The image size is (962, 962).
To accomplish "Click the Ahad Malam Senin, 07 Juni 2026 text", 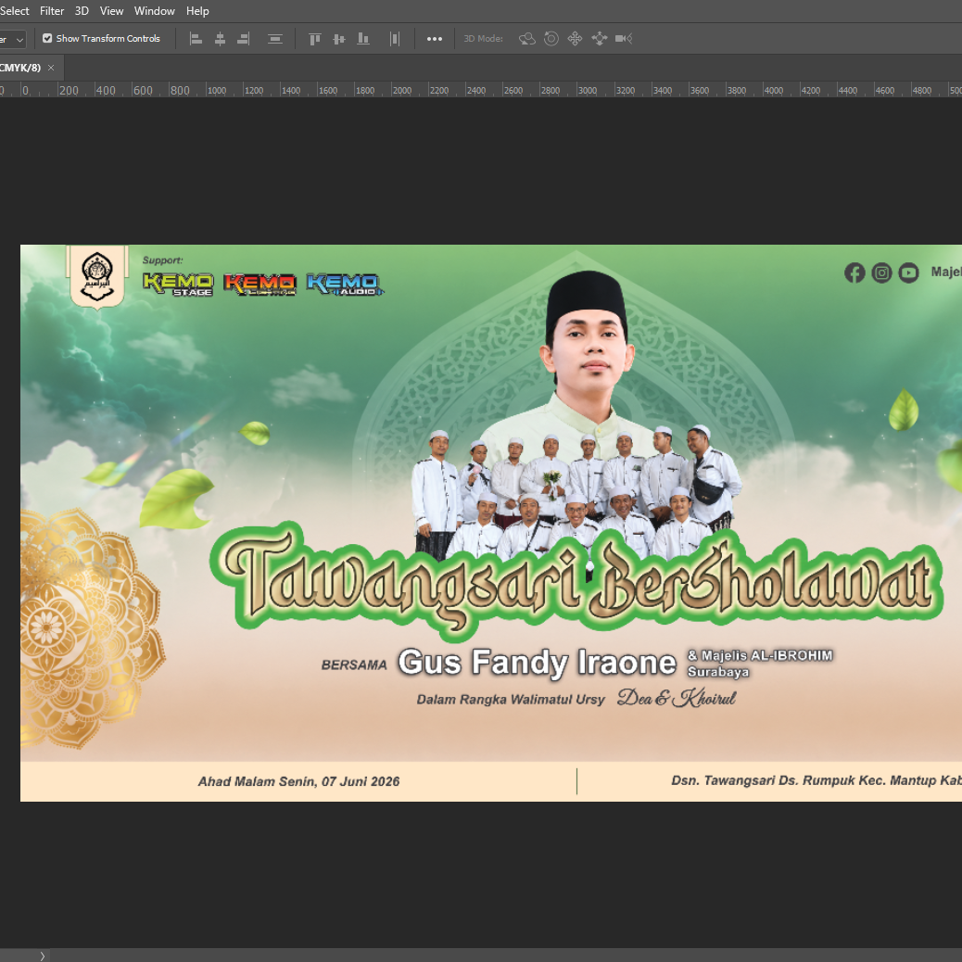I will tap(298, 781).
